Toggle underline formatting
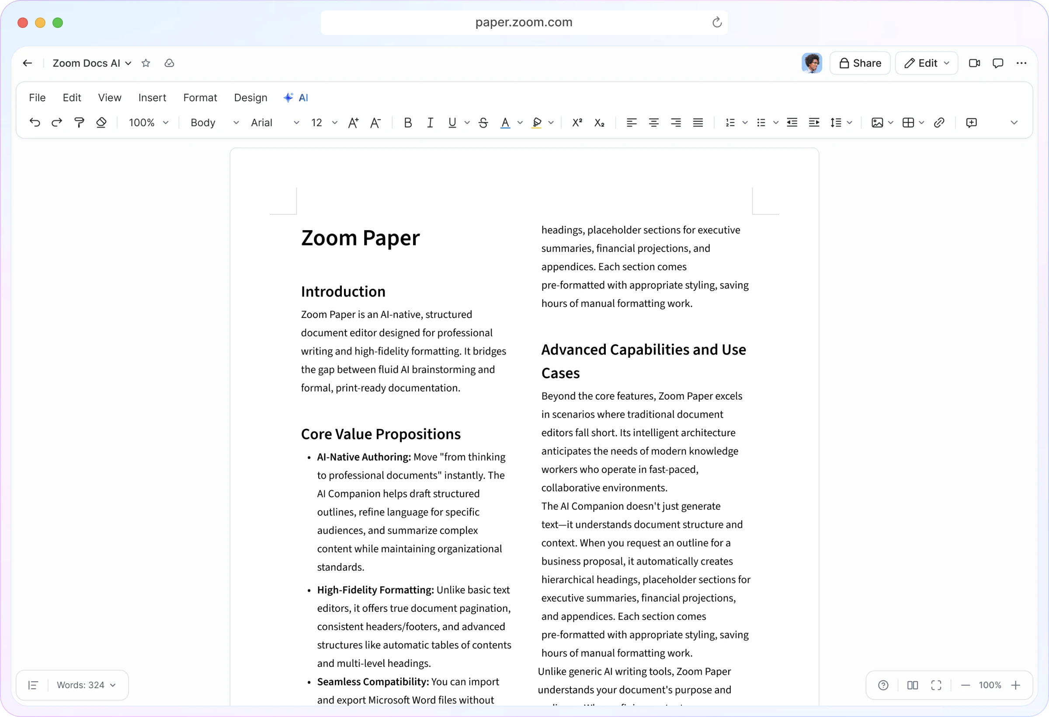 452,123
